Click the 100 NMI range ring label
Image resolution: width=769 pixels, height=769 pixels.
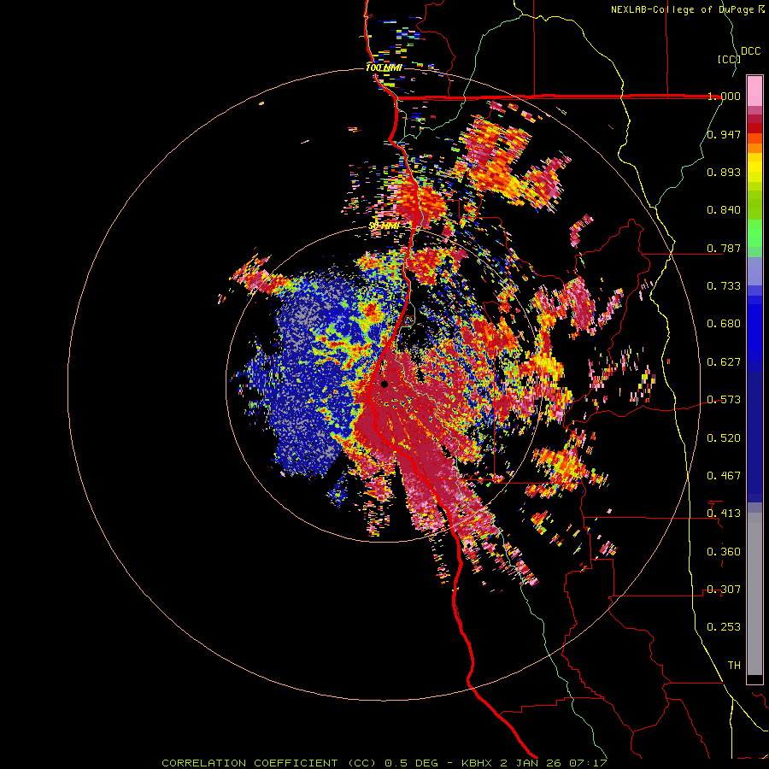tap(384, 68)
